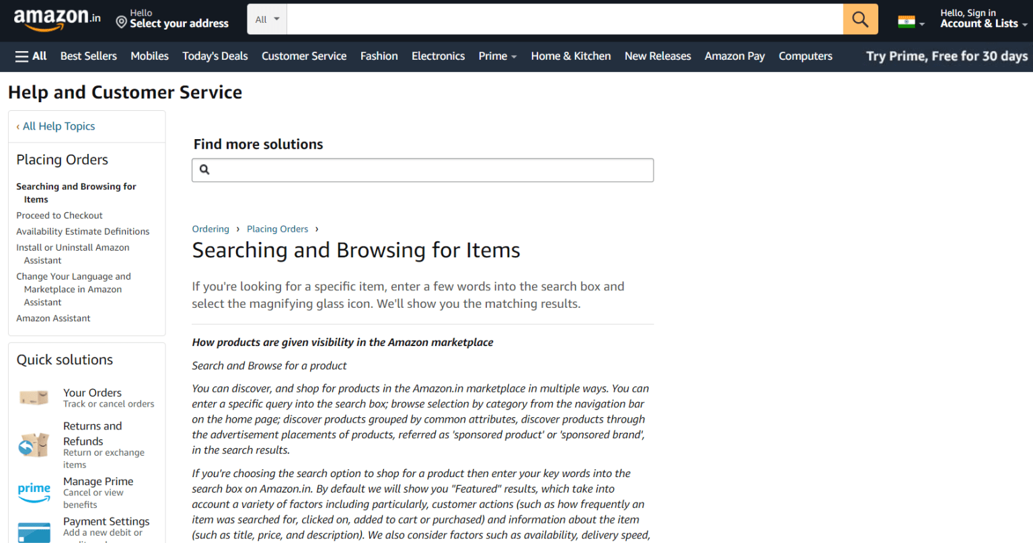Open the hamburger All menu
This screenshot has height=543, width=1033.
(x=31, y=56)
